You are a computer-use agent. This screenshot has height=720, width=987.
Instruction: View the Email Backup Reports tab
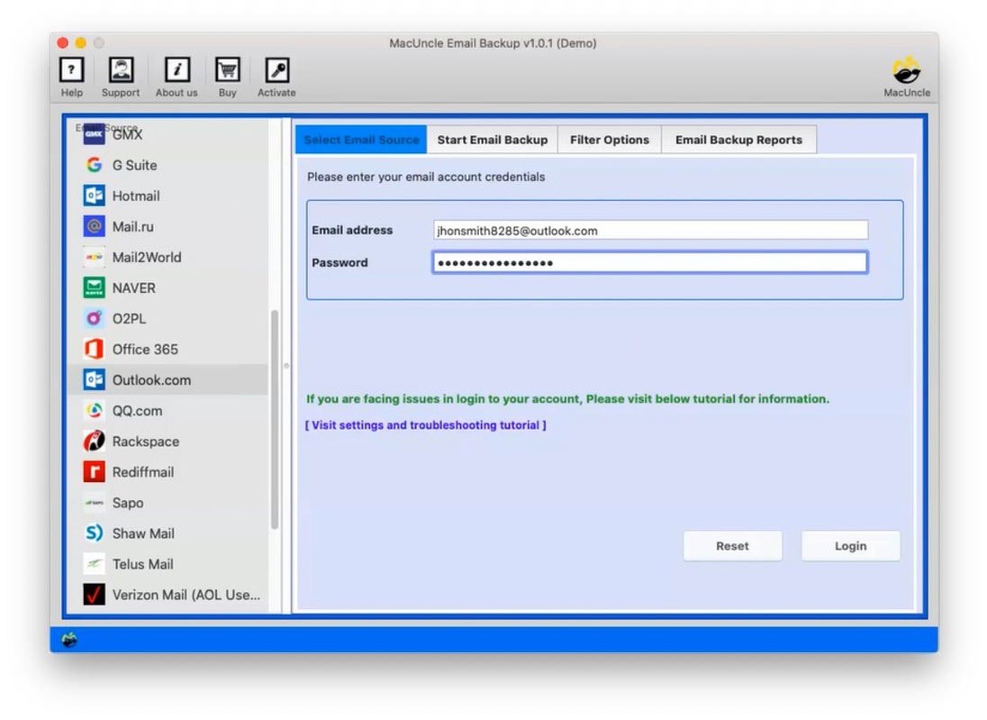(x=738, y=140)
